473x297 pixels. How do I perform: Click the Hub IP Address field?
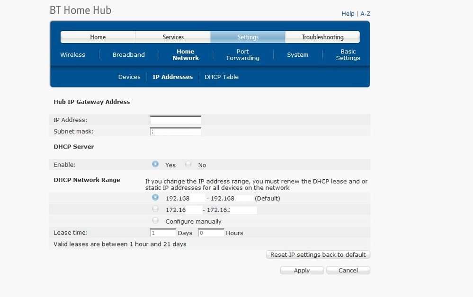[175, 120]
